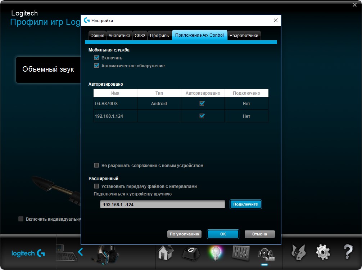Viewport: 362px width, 270px height.
Task: Toggle authorization checkbox for LG-H870DS
Action: (x=202, y=103)
